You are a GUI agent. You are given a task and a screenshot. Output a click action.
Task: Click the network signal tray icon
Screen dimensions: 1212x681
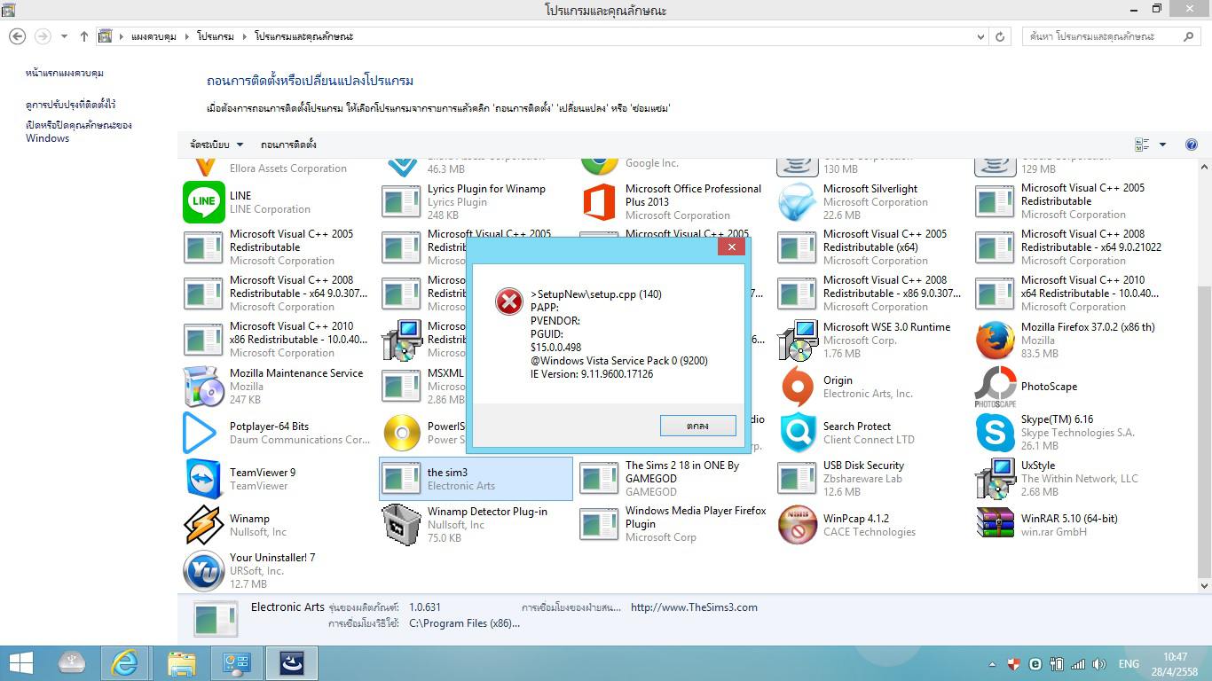1078,664
